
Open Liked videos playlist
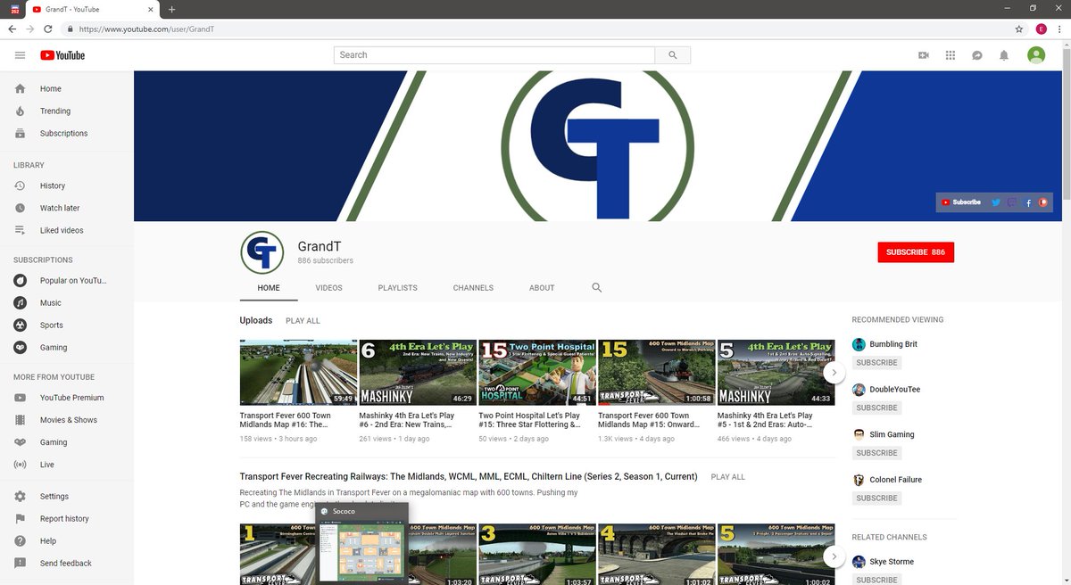coord(67,230)
